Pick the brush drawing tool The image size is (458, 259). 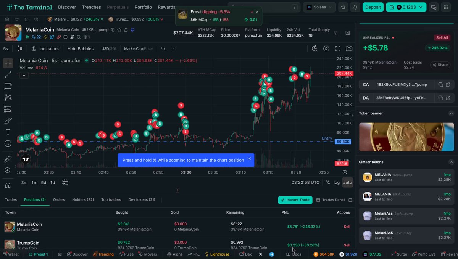coord(8,121)
